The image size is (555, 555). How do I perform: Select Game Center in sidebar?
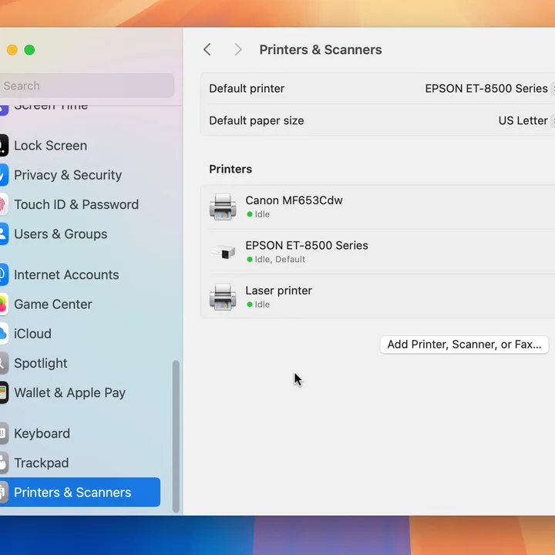[53, 304]
